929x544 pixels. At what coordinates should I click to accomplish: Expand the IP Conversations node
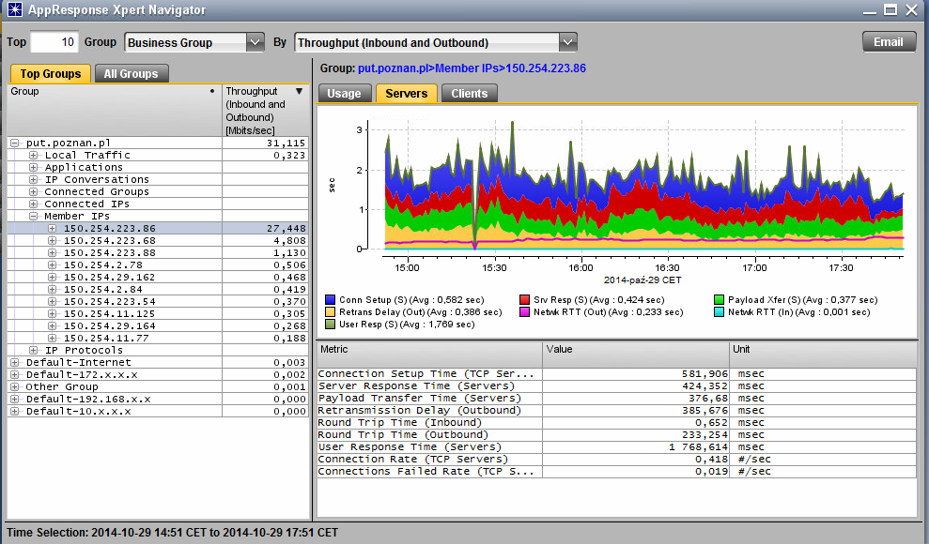coord(33,180)
